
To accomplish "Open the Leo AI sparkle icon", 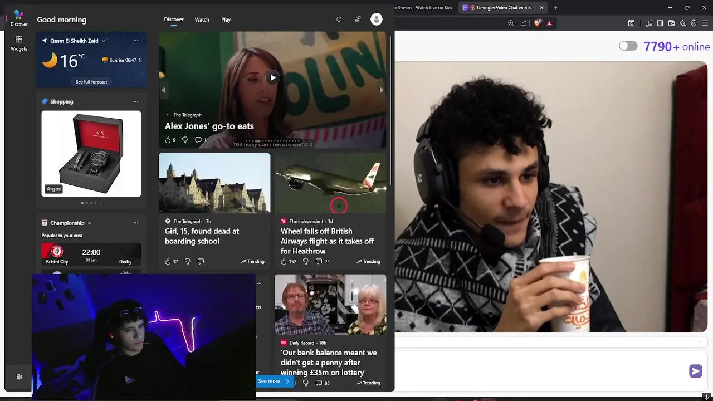I will (x=682, y=23).
